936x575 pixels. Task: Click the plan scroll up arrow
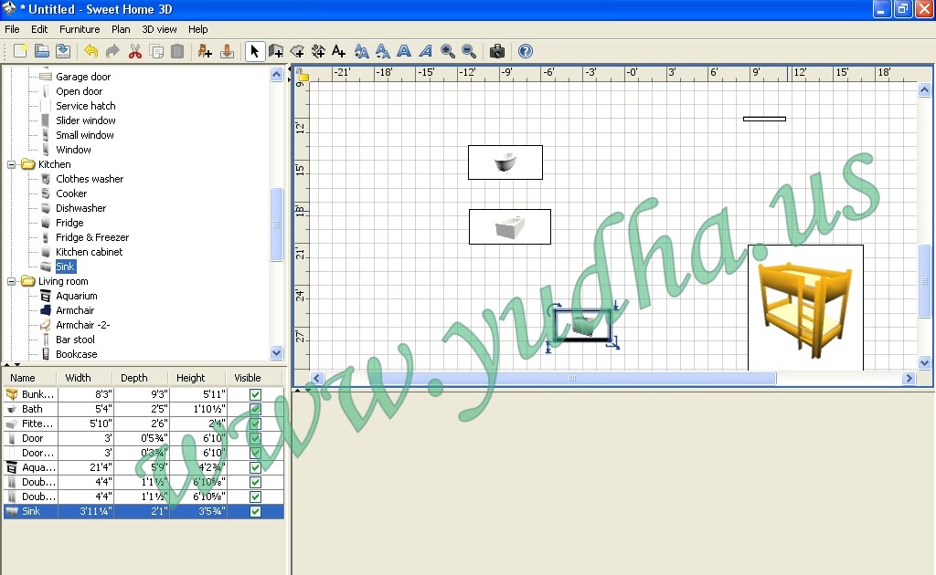[x=924, y=90]
